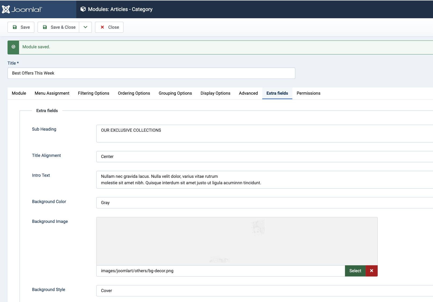Switch to the Module tab
The width and height of the screenshot is (433, 302).
(19, 93)
